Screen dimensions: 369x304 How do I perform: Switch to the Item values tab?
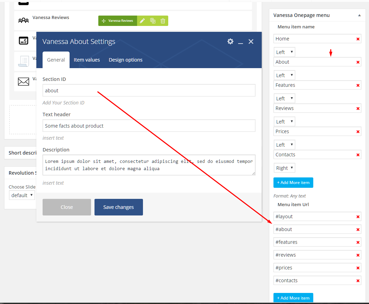87,60
